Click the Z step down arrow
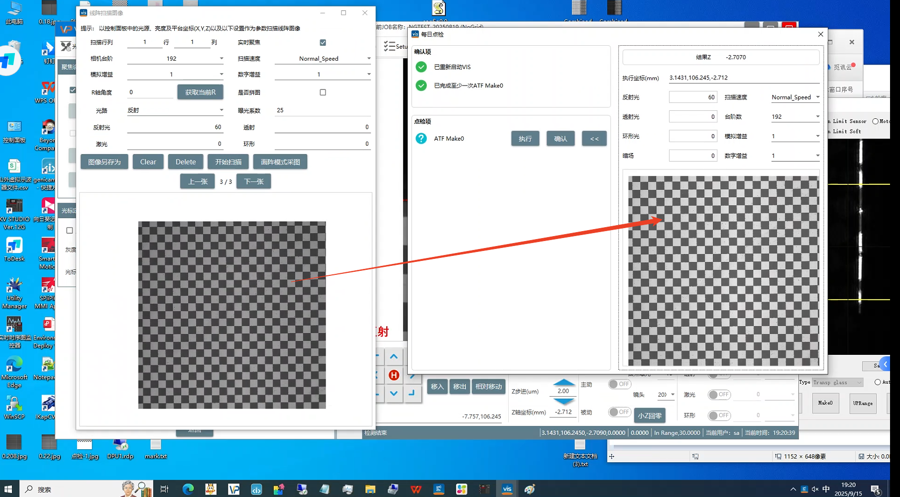Screen dimensions: 900x497 563,401
